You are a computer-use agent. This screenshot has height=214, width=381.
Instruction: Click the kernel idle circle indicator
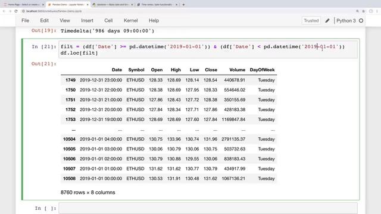tap(361, 21)
